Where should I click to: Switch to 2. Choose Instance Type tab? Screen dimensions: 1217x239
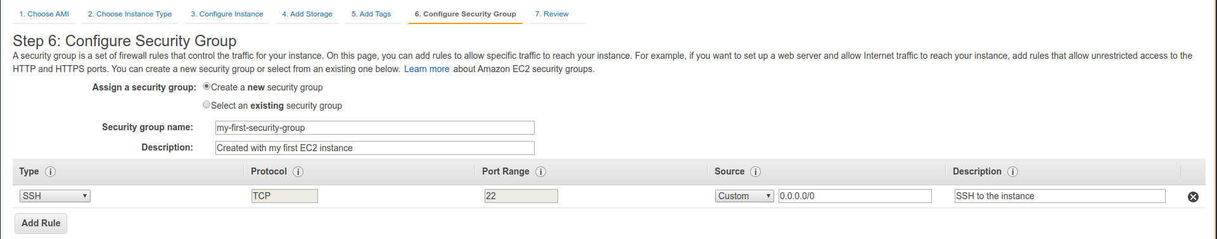pos(130,14)
